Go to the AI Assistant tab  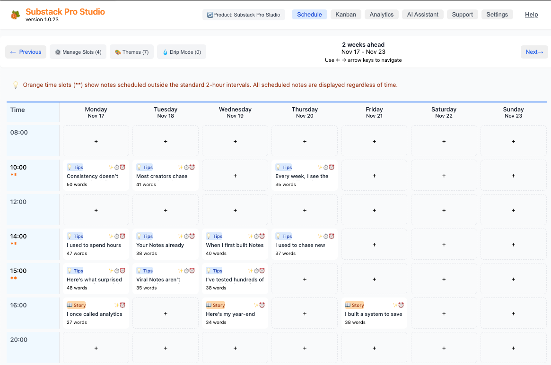pyautogui.click(x=423, y=15)
